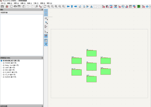This screenshot has width=151, height=107.
Task: Redo the last undone edit
Action: (32, 7)
